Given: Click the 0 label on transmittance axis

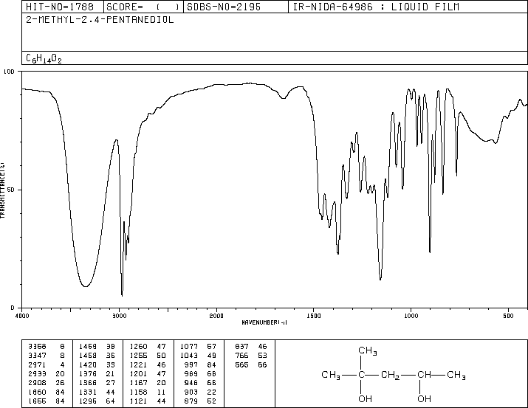Looking at the screenshot, I should pos(13,308).
